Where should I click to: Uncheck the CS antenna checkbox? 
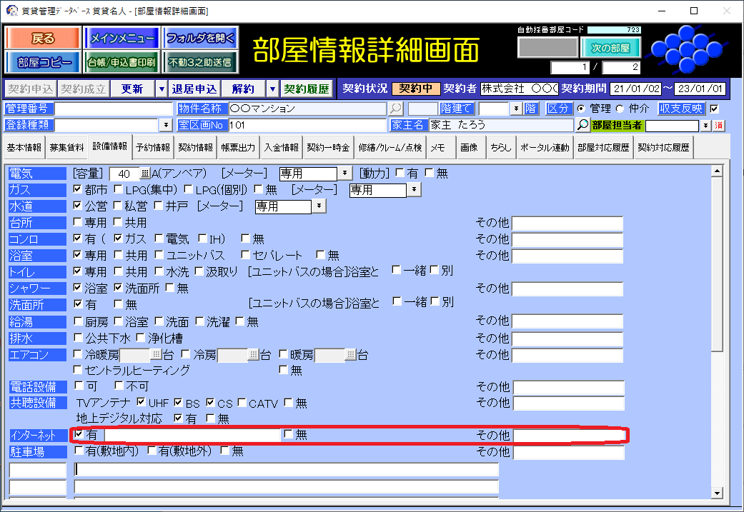pos(211,403)
